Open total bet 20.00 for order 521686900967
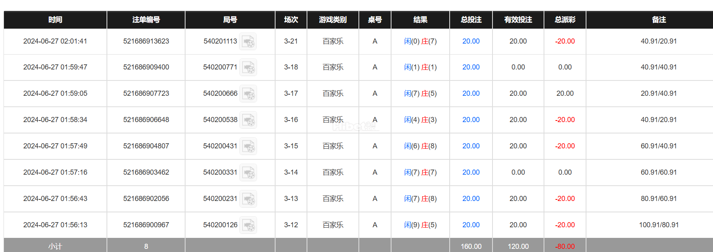713x252 pixels. pyautogui.click(x=471, y=225)
